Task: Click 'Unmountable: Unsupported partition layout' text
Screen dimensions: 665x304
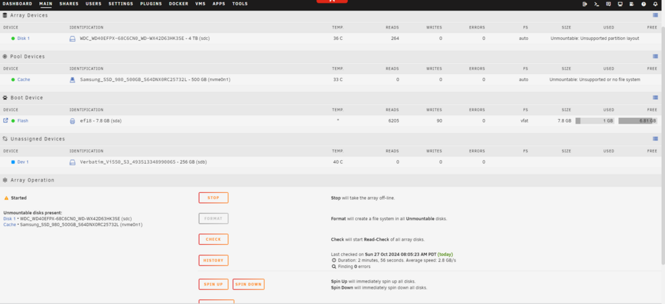Action: [595, 39]
